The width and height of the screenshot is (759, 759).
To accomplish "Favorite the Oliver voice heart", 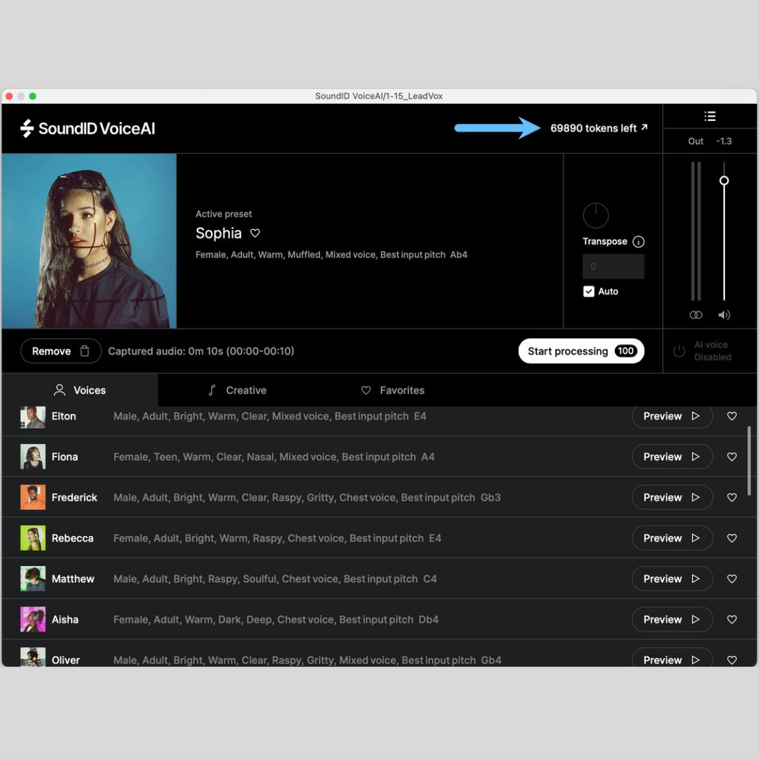I will [x=732, y=660].
